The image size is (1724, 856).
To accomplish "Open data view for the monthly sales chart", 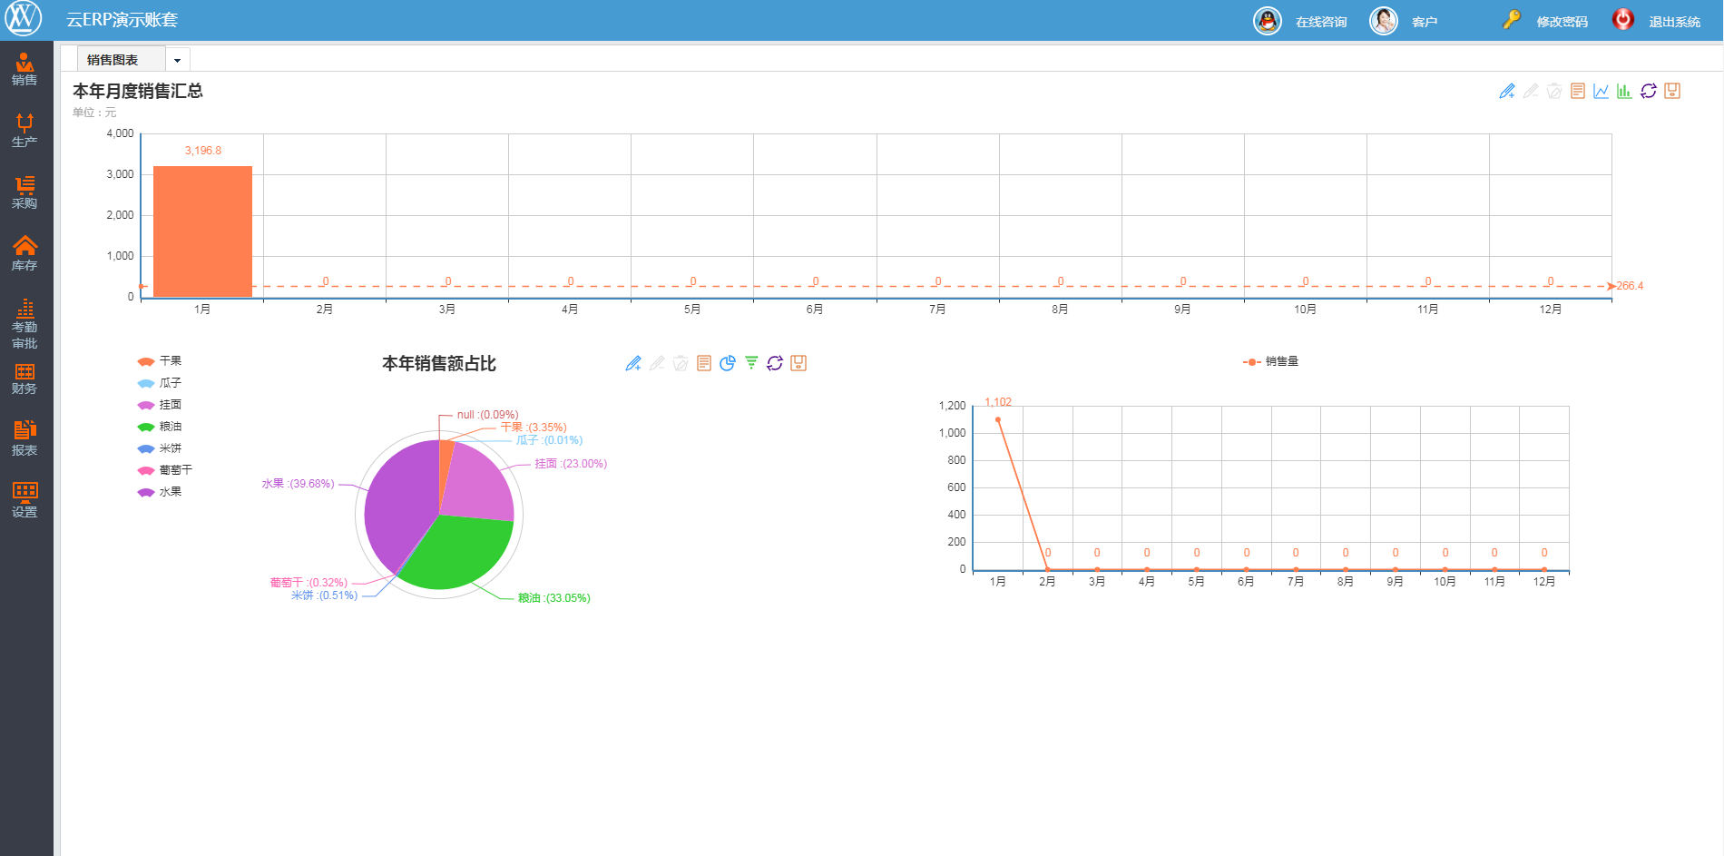I will 1578,92.
